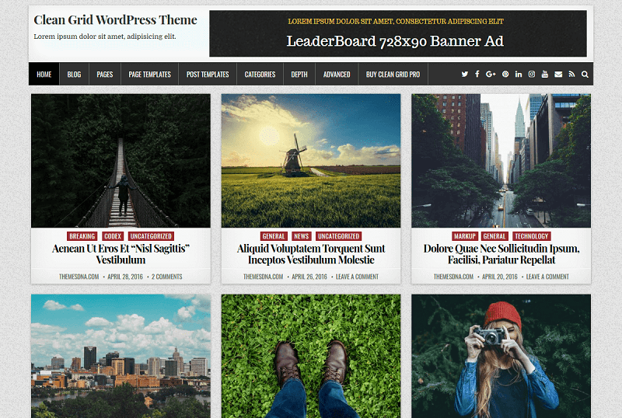The height and width of the screenshot is (418, 622).
Task: Open the Twitter social icon
Action: pyautogui.click(x=464, y=74)
